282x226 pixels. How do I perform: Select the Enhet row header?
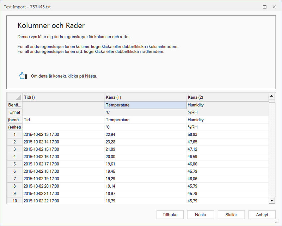15,112
